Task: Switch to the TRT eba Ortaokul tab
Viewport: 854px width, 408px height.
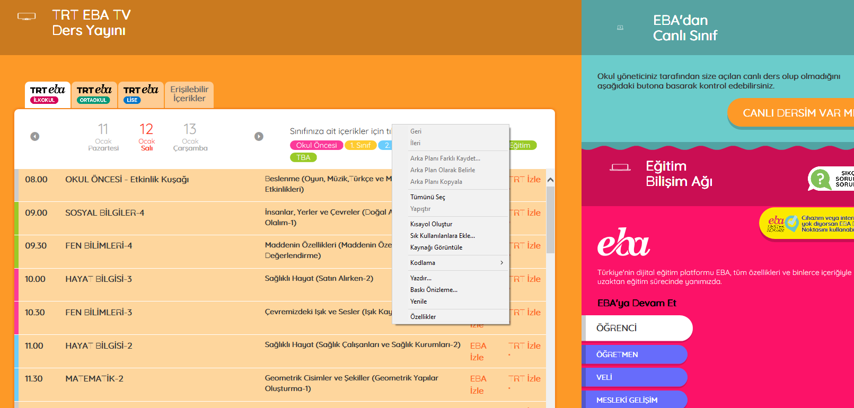Action: point(94,94)
